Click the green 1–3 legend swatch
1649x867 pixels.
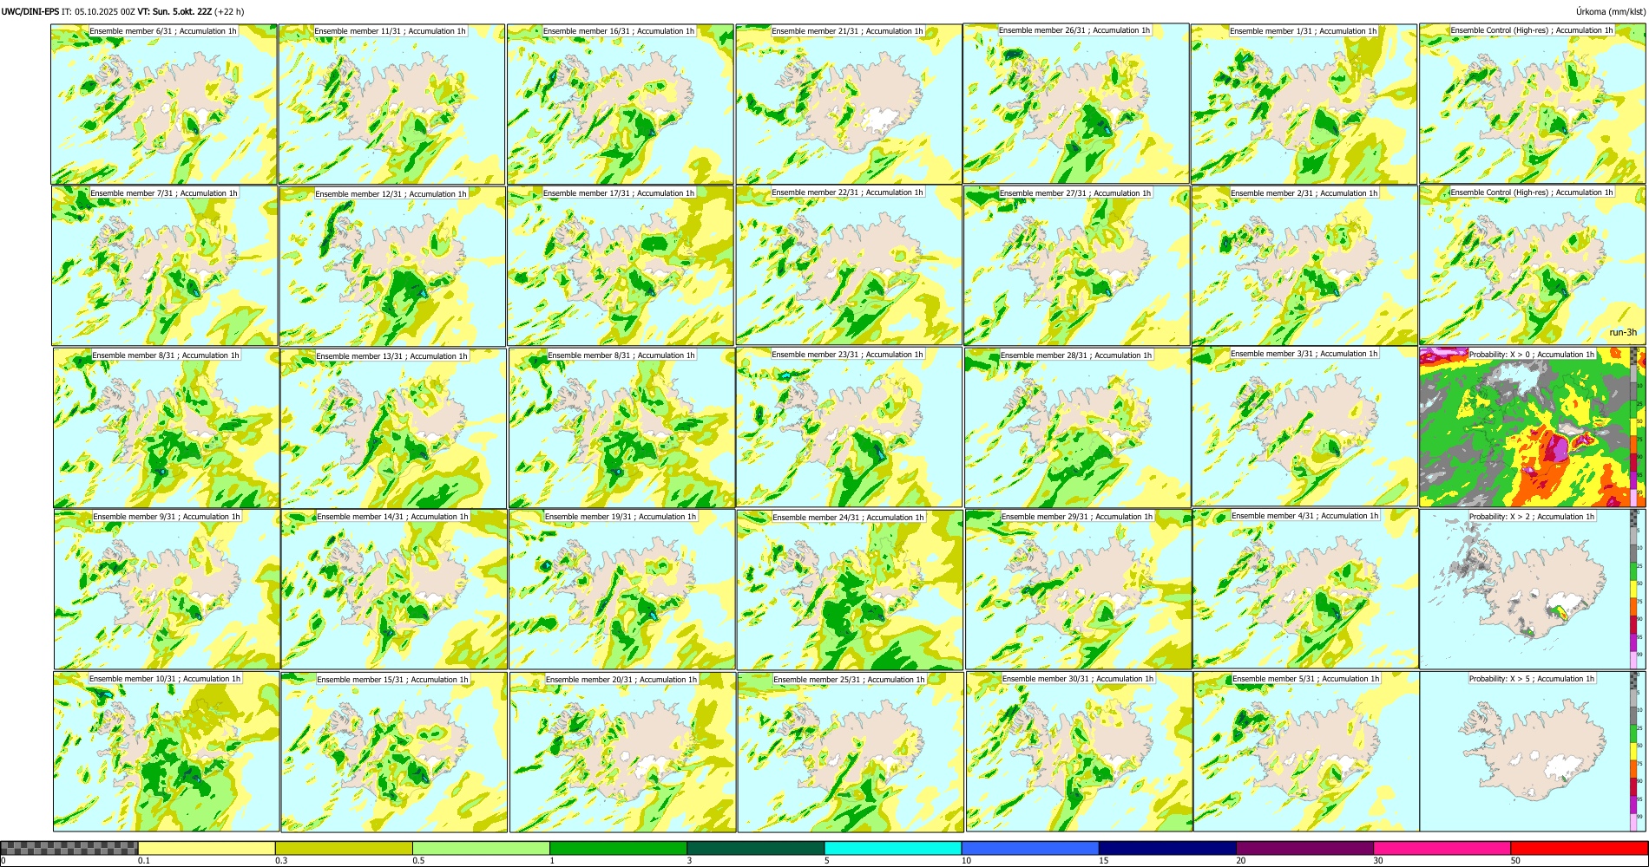618,848
